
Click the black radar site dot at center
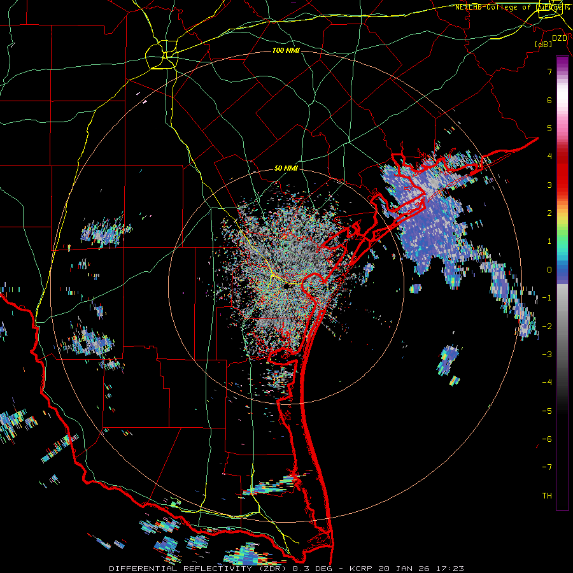pyautogui.click(x=286, y=285)
